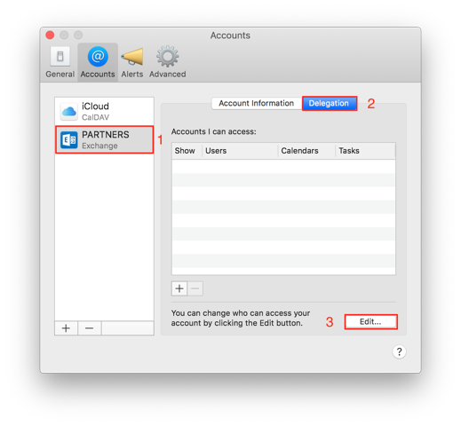Open the General preferences pane

(60, 62)
